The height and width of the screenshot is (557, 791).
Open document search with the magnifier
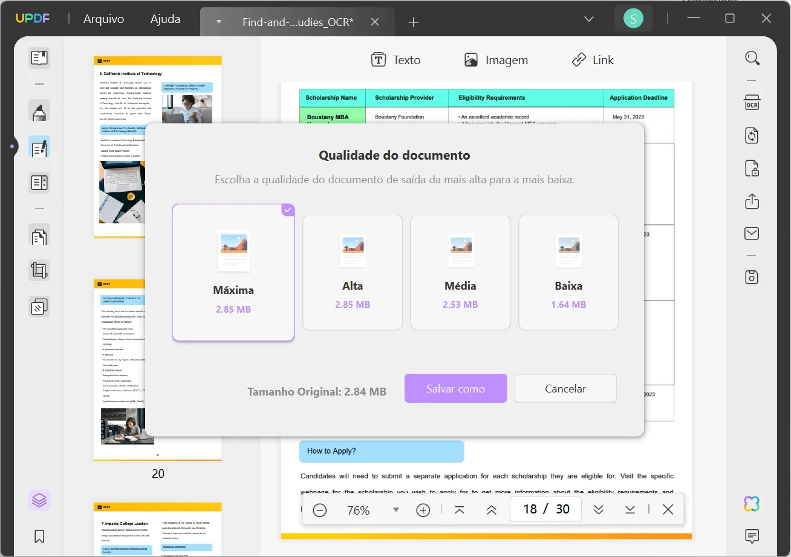tap(752, 57)
